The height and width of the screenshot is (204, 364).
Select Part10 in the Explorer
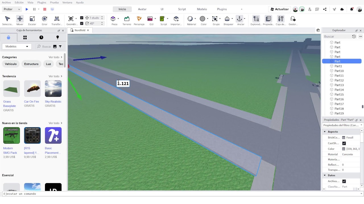pyautogui.click(x=339, y=71)
